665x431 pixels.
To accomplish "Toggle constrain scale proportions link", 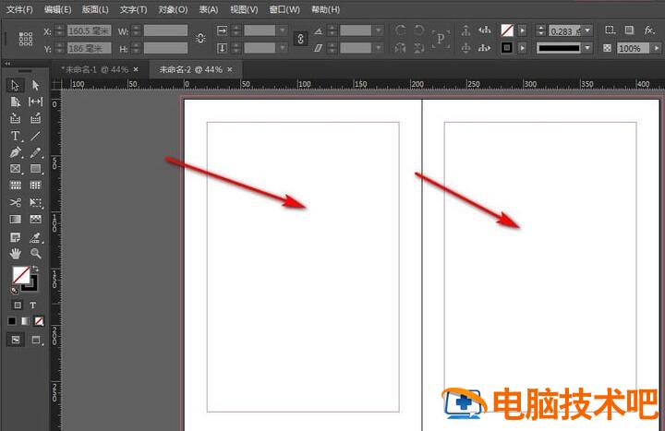I will [x=300, y=39].
